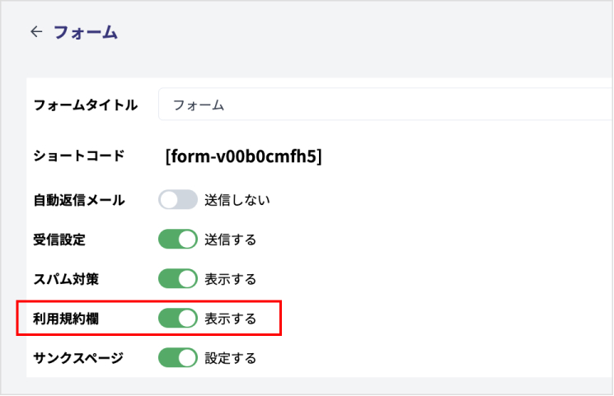Viewport: 614px width, 396px height.
Task: Disable the 受信設定 toggle
Action: click(x=178, y=240)
